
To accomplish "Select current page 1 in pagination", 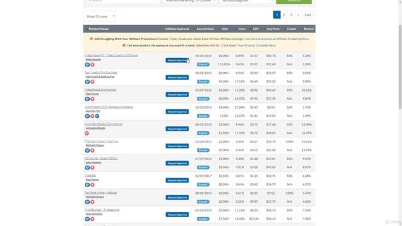I will coord(276,15).
